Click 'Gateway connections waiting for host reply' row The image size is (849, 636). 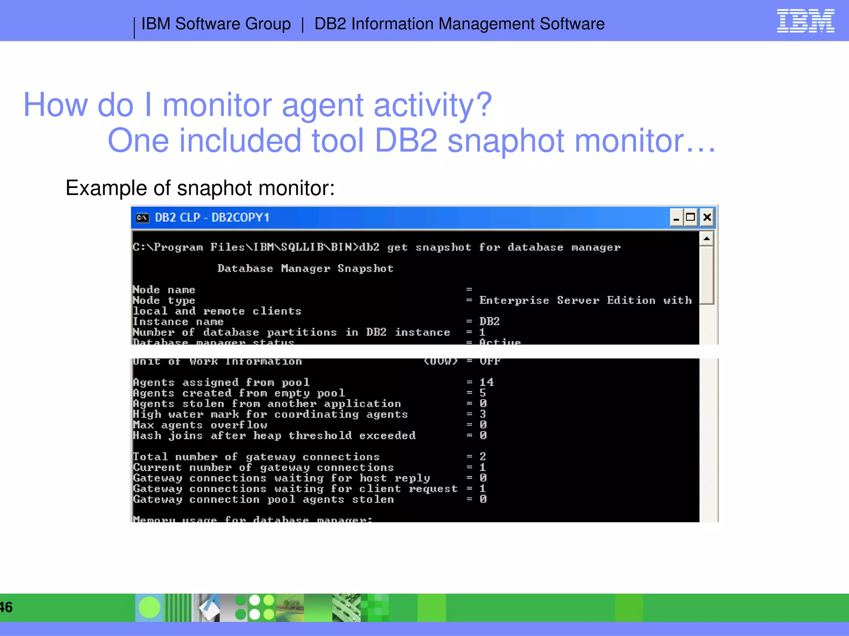(310, 478)
